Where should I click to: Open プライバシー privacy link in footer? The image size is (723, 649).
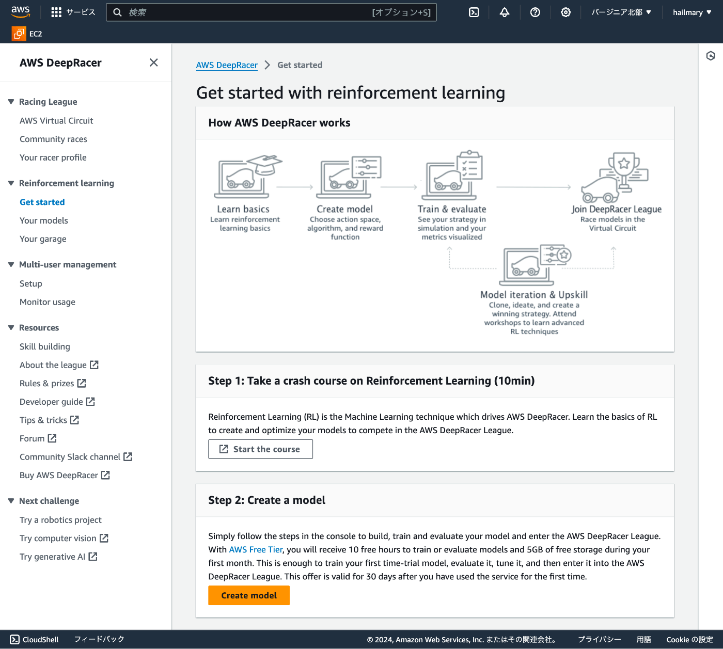pos(600,639)
